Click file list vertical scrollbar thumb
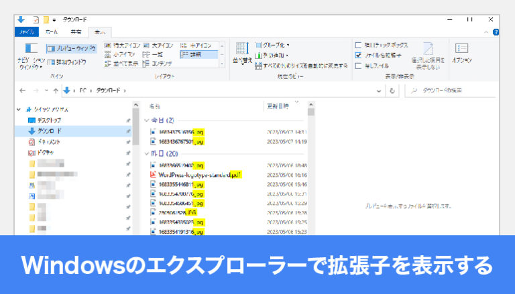The height and width of the screenshot is (294, 515). (x=310, y=113)
